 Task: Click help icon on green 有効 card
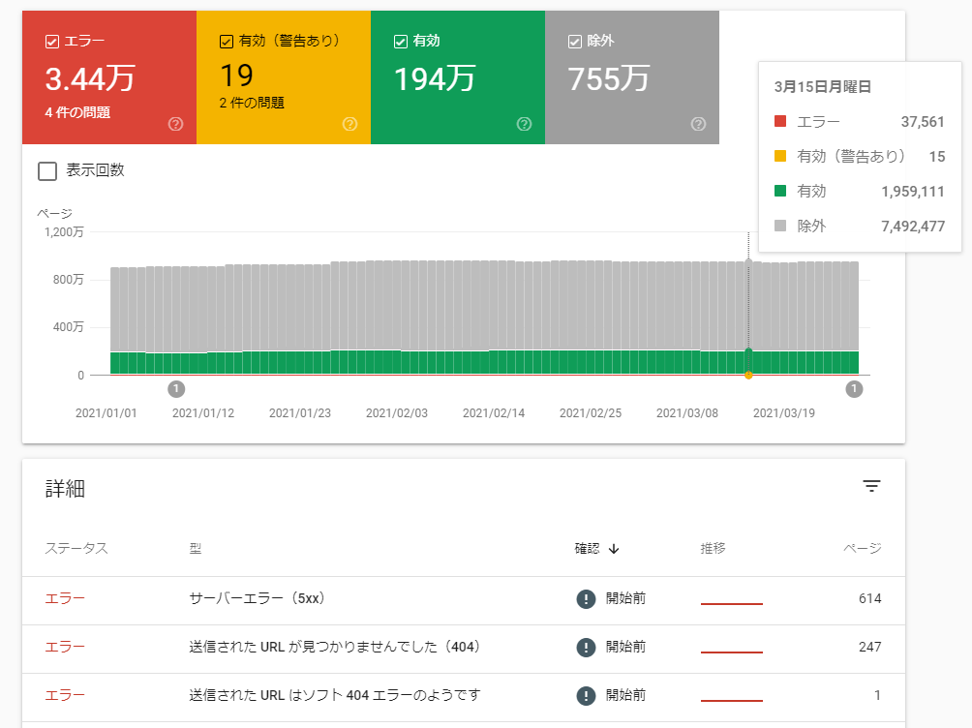[x=525, y=124]
